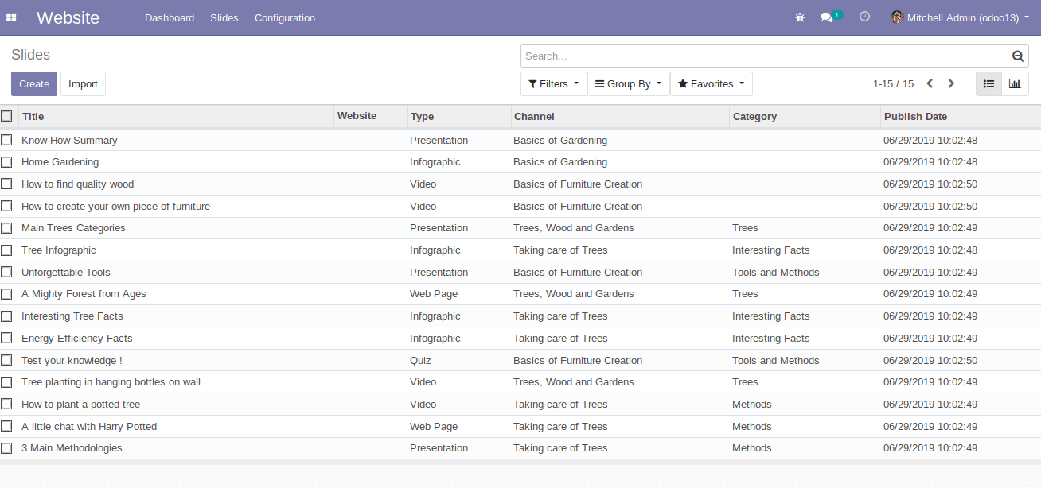This screenshot has width=1041, height=488.
Task: Open the Dashboard menu
Action: pos(170,17)
